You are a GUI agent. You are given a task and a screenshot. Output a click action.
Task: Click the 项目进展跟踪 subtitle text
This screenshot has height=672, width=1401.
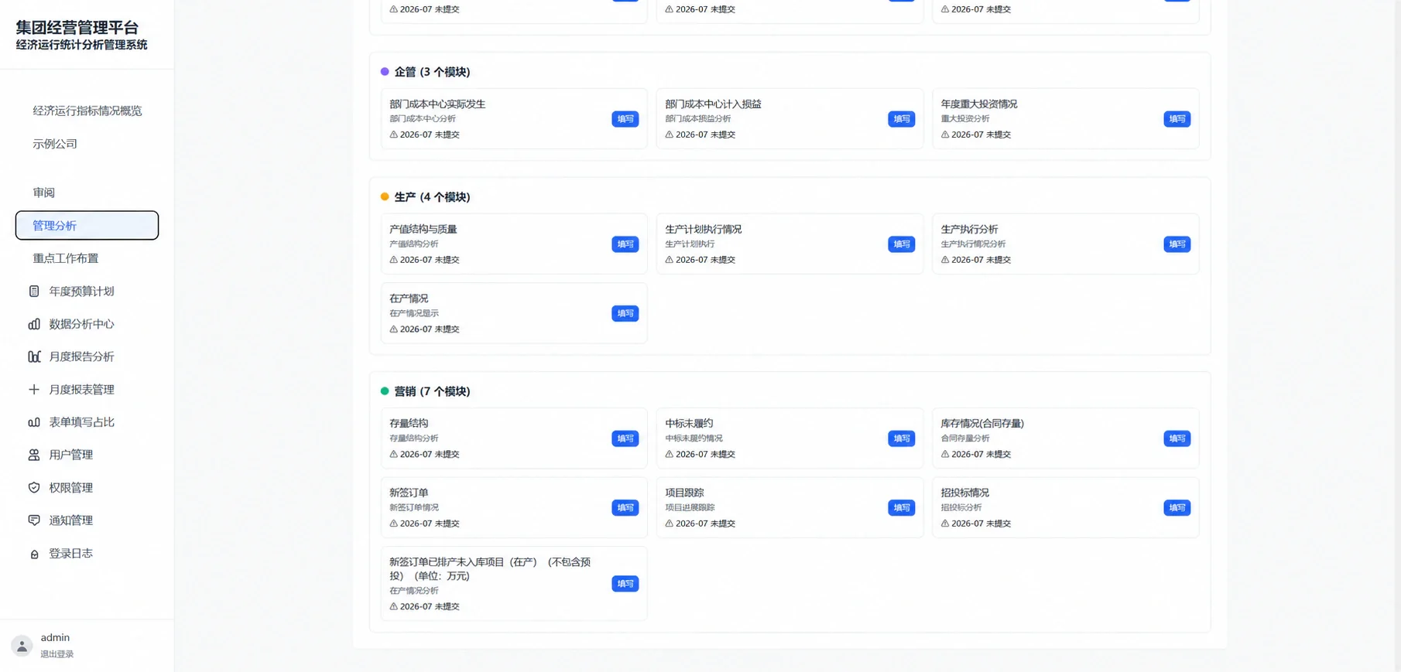click(690, 508)
